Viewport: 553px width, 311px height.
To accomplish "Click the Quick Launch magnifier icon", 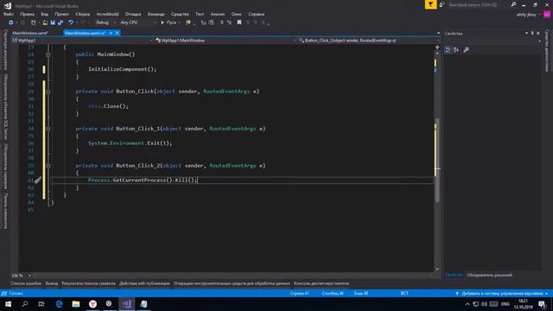I will [513, 4].
